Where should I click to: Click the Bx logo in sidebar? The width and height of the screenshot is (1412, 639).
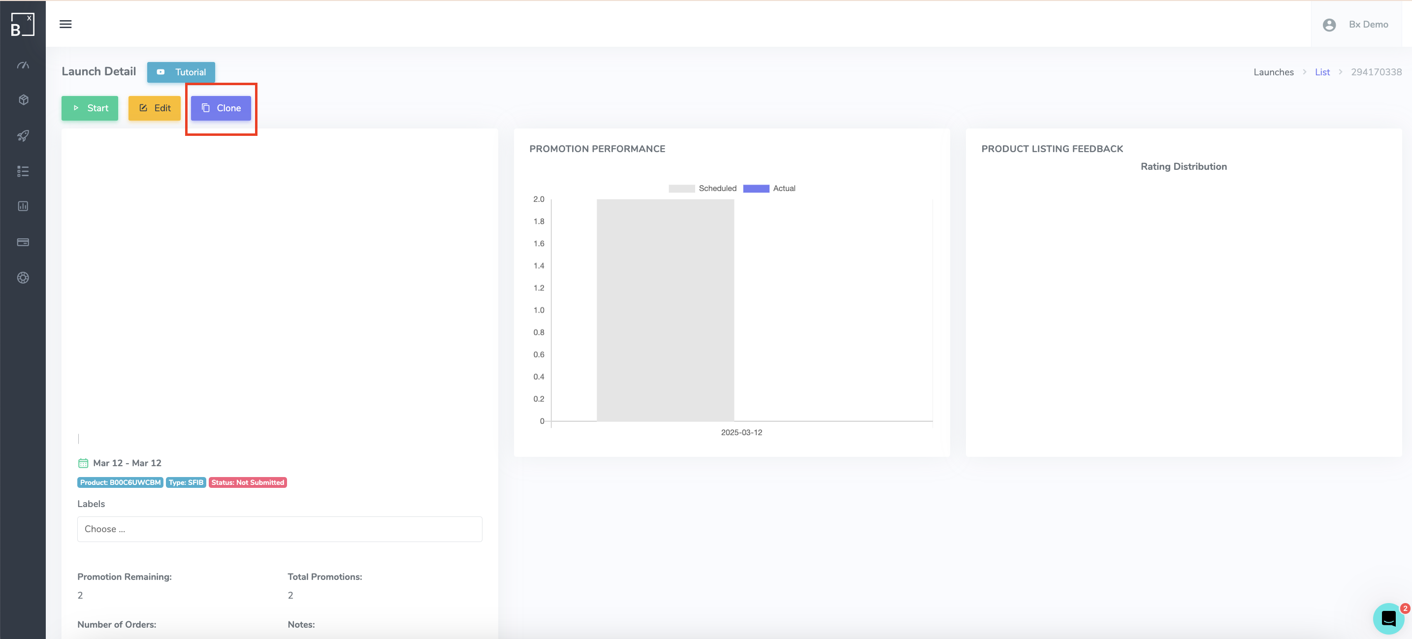tap(23, 25)
